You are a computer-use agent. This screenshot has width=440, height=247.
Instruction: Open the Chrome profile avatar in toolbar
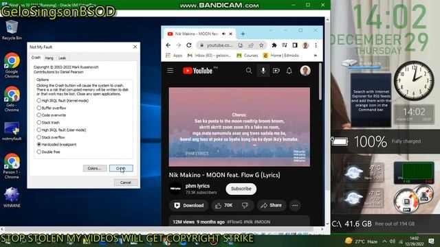(x=305, y=45)
